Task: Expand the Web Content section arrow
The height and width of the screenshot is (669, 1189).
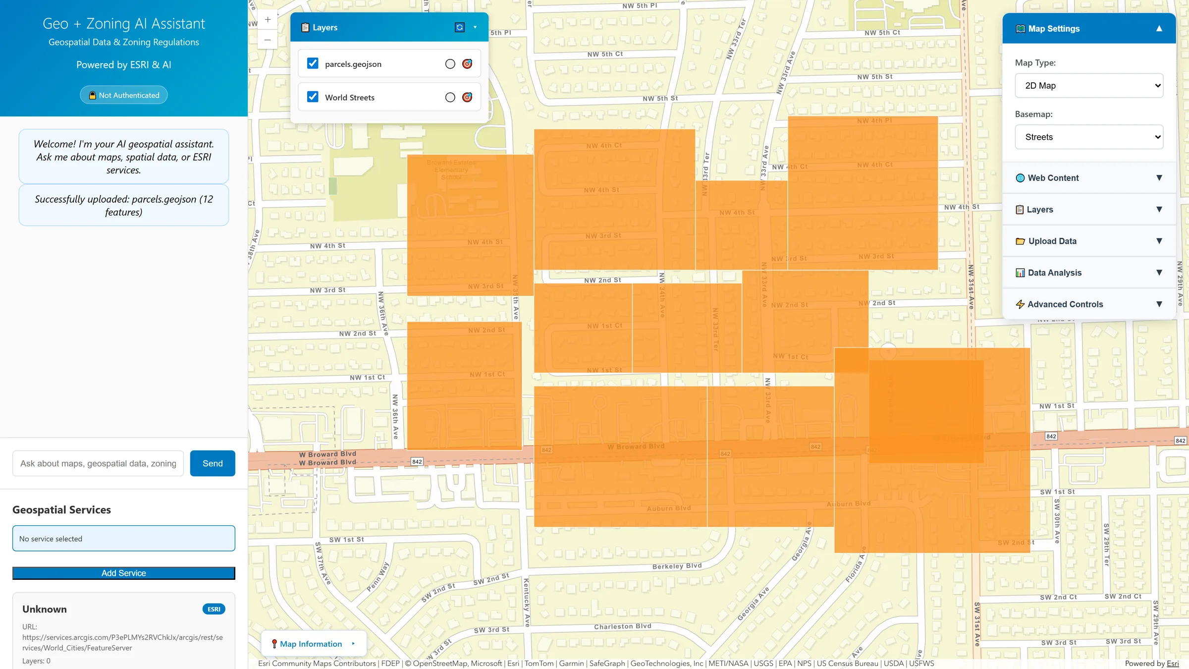Action: [1159, 178]
